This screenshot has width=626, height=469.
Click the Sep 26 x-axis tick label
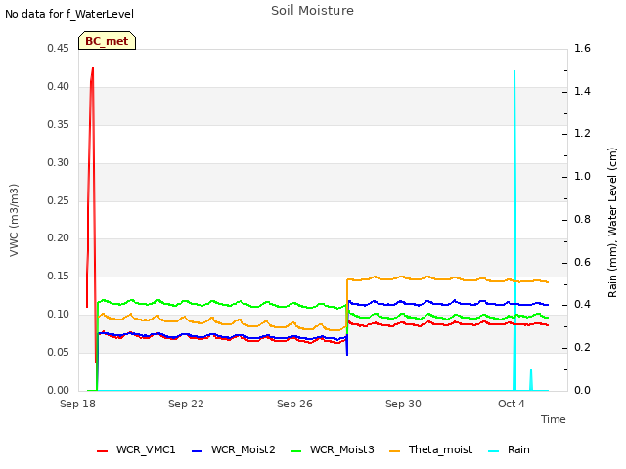(294, 404)
